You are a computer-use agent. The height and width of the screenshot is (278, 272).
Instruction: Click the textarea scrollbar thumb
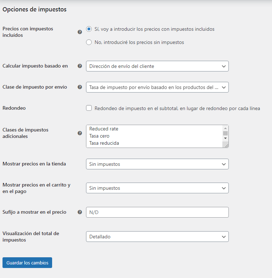click(225, 133)
